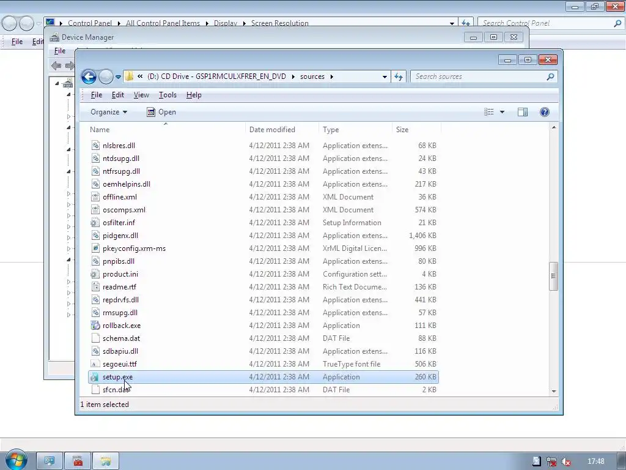Click the file list vertical scrollbar thumb
This screenshot has height=470, width=626.
click(x=554, y=276)
